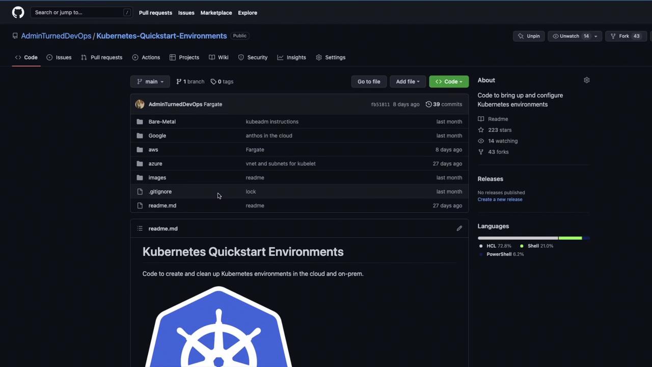Open readme table of contents icon
652x367 pixels.
click(x=140, y=228)
